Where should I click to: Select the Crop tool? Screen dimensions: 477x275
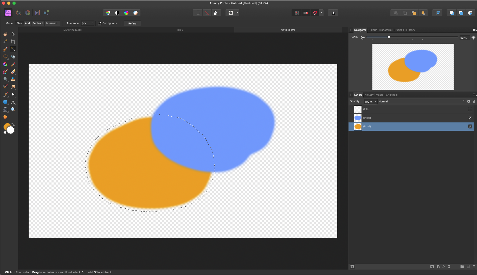pos(13,42)
